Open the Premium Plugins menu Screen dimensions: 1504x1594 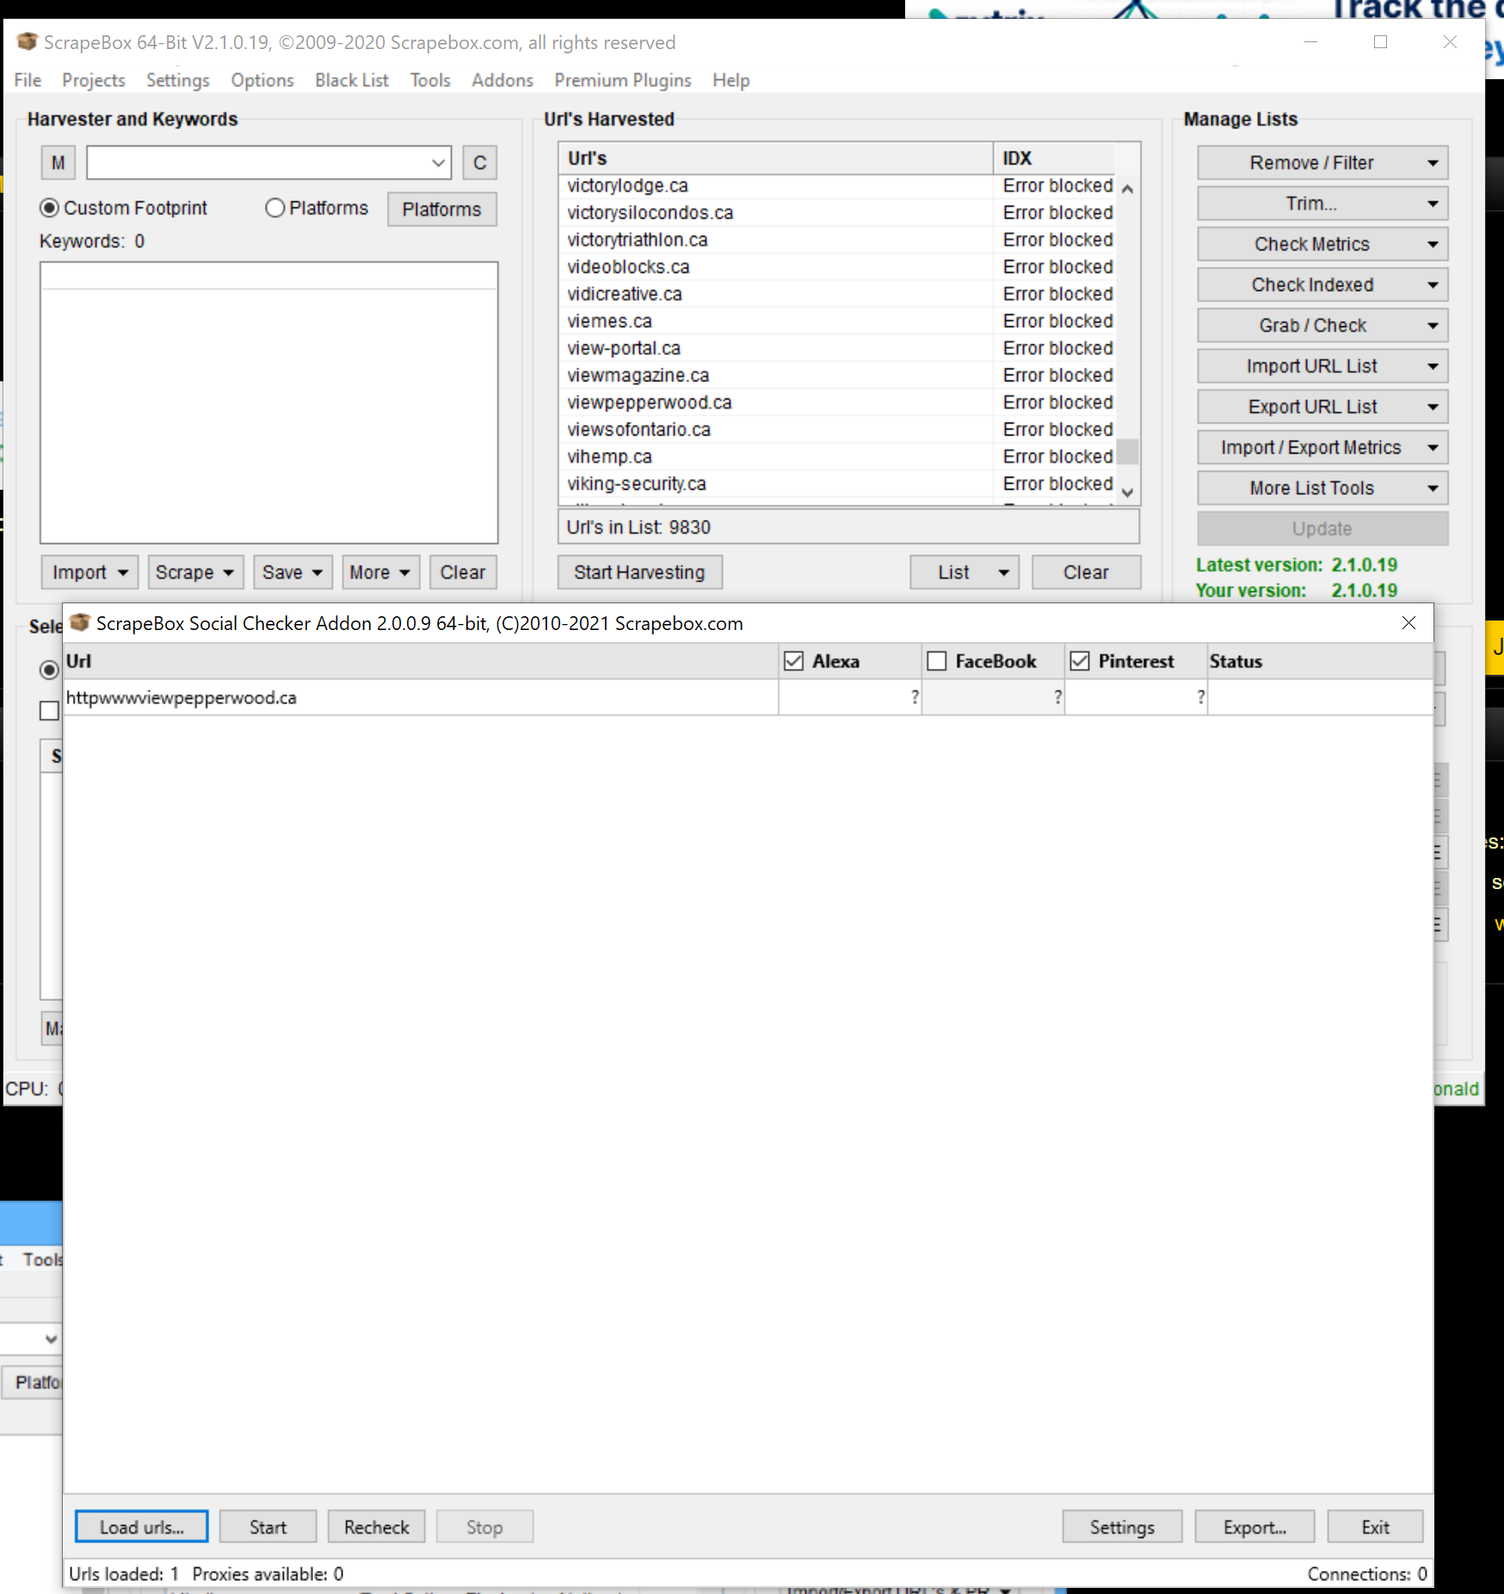coord(623,80)
